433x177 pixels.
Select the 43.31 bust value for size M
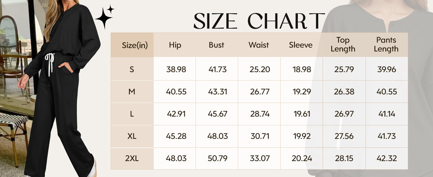218,92
